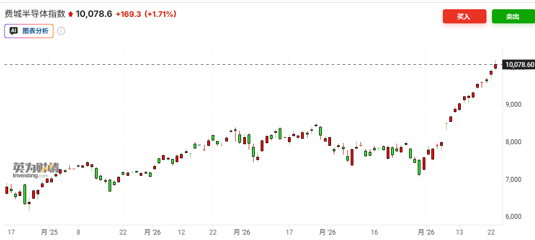Select the 13 date on time axis
535x240 pixels.
pos(460,232)
